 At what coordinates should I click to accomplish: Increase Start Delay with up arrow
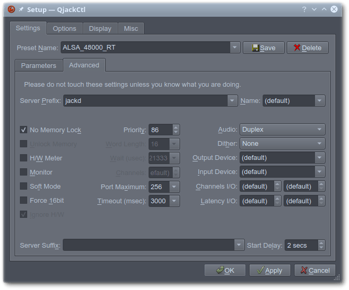point(321,242)
